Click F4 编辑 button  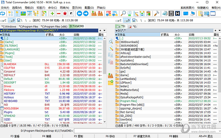[47, 136]
